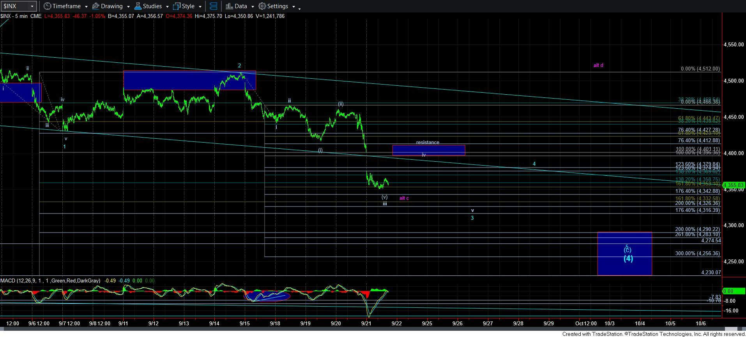Open the $INX symbol dropdown arrow
Viewport: 746px width, 337px height.
[x=32, y=6]
